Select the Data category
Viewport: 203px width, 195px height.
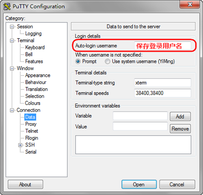30,117
